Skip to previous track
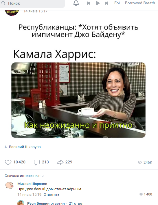 point(89,3)
